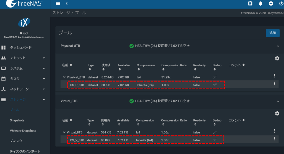Select the DS_P_8TB dataset name
Screen dimensions: 284x154
(77, 85)
